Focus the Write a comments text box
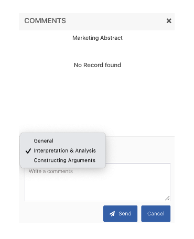Image resolution: width=194 pixels, height=239 pixels. pos(98,182)
